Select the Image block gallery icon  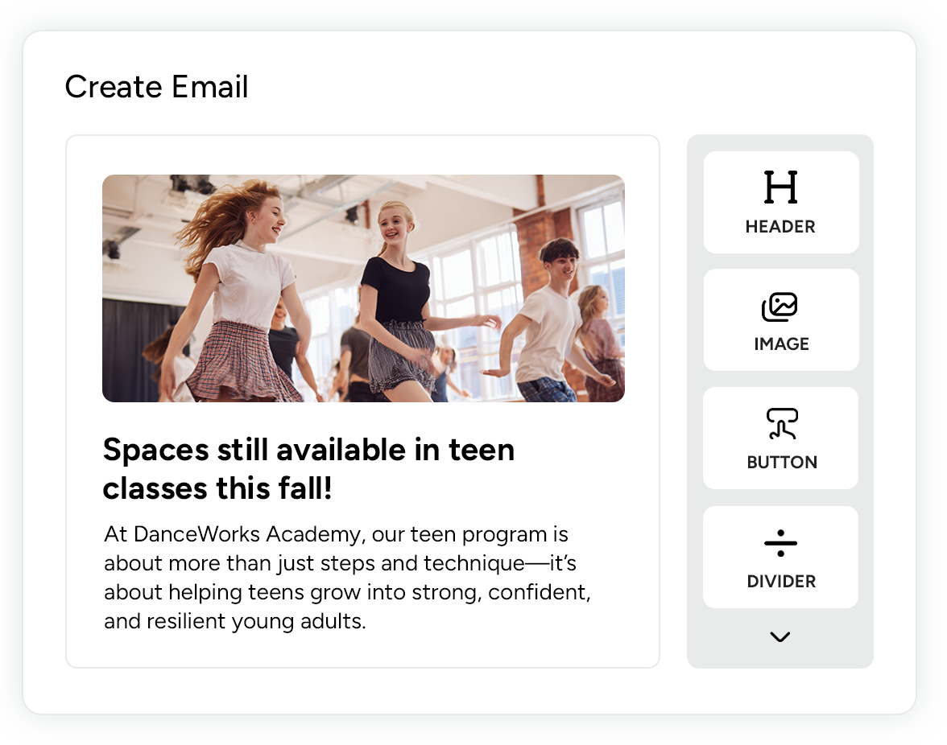tap(780, 307)
